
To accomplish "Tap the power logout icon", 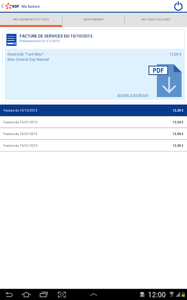I will coord(178,6).
